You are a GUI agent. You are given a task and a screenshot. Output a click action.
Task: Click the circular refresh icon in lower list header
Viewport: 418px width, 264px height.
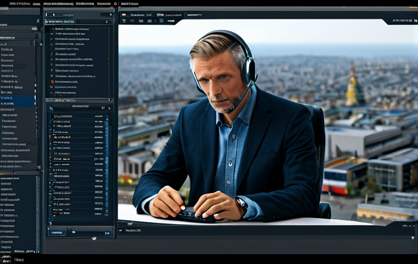tap(103, 107)
